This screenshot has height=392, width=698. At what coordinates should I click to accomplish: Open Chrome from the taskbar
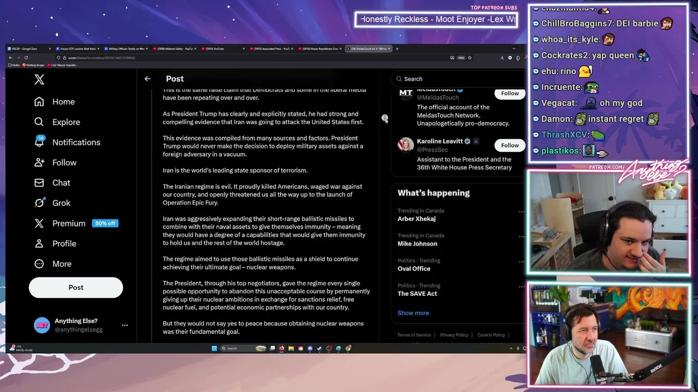(x=348, y=348)
